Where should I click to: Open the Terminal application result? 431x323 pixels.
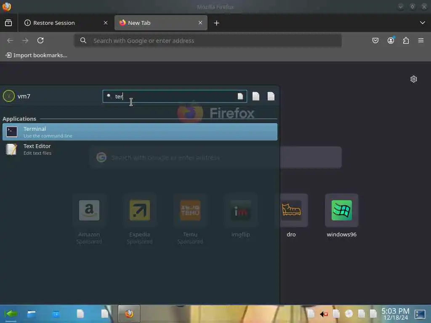[x=140, y=132]
